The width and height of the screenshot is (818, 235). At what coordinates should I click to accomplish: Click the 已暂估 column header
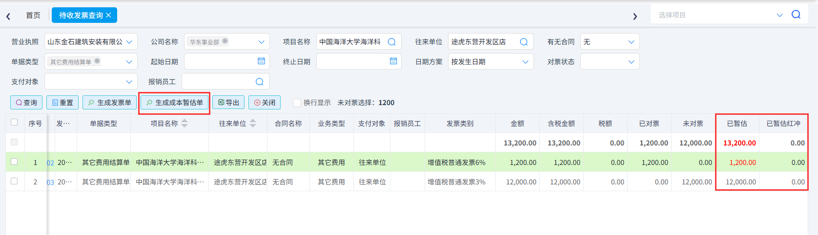pyautogui.click(x=737, y=124)
